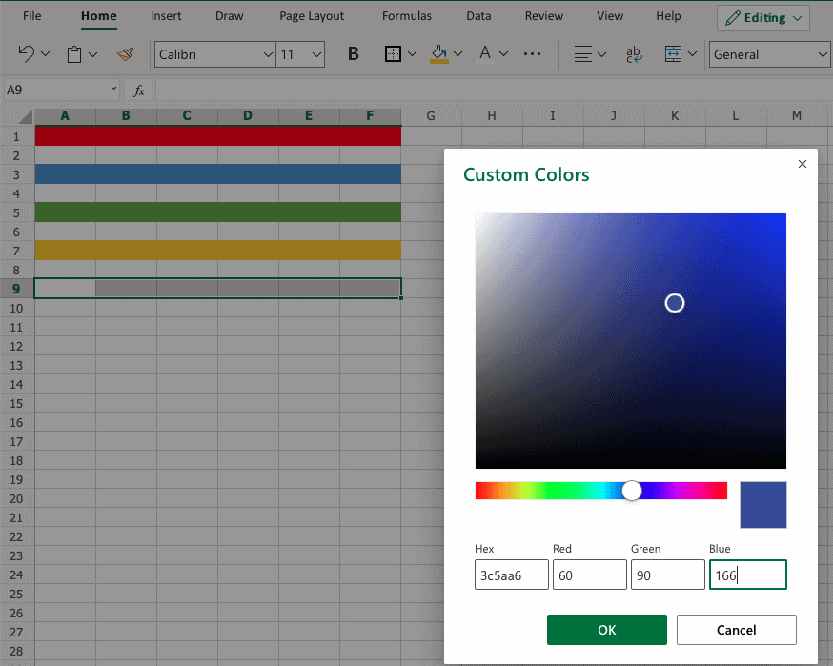Viewport: 833px width, 666px height.
Task: Click the Wrap Text icon
Action: click(x=633, y=54)
